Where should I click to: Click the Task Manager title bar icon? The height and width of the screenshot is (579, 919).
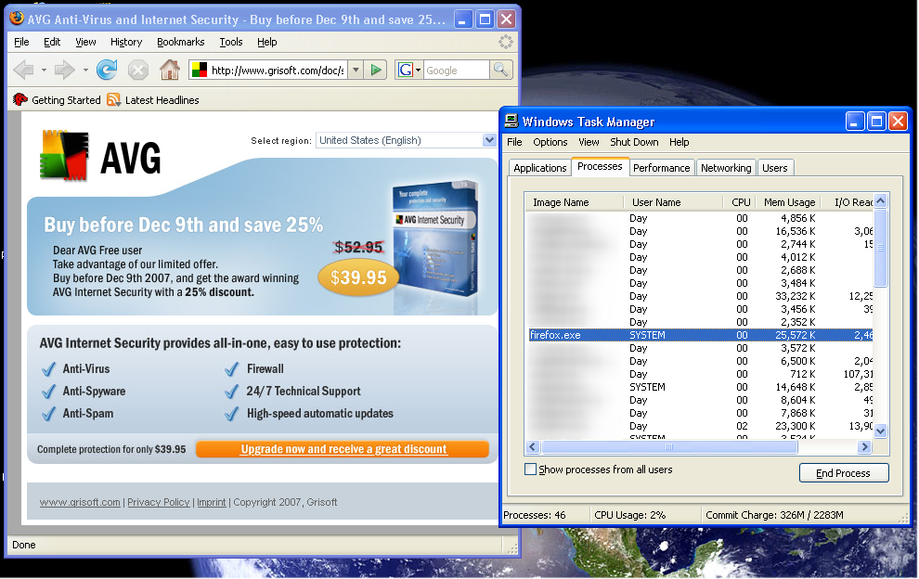point(511,121)
